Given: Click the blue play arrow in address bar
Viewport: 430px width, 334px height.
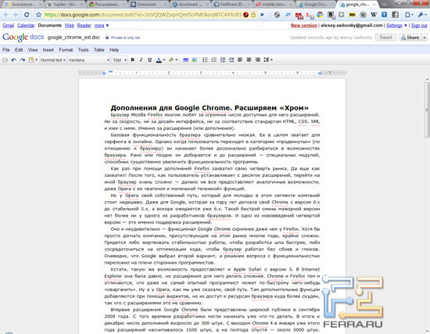Looking at the screenshot, I should 263,15.
